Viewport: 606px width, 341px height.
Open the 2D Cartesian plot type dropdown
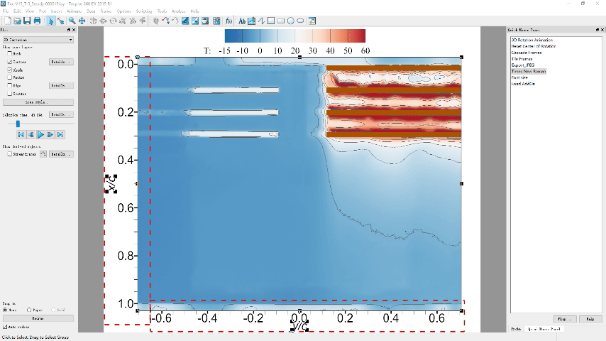point(38,40)
